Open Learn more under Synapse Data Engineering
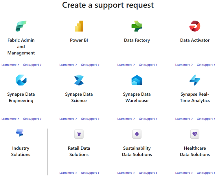This screenshot has width=217, height=176. pyautogui.click(x=10, y=119)
